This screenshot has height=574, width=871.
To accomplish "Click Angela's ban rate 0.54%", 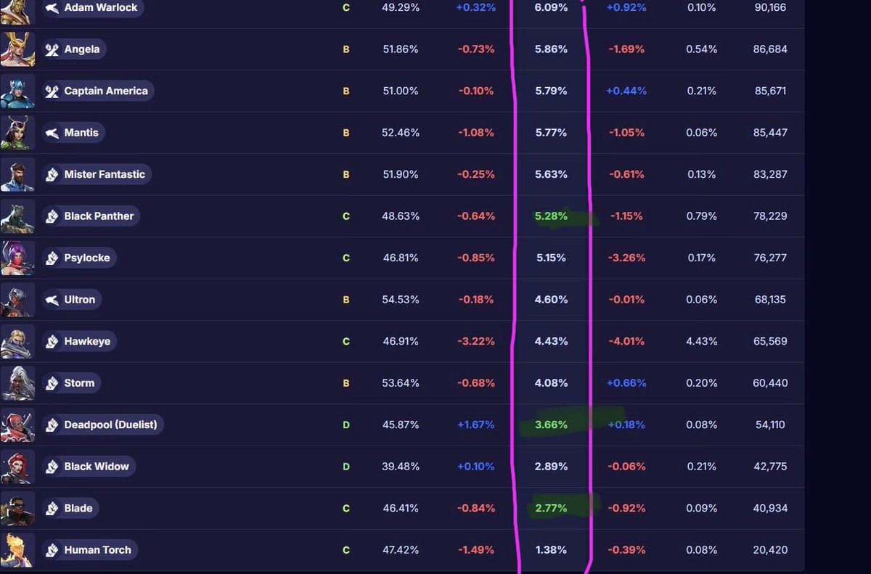I will [x=701, y=49].
